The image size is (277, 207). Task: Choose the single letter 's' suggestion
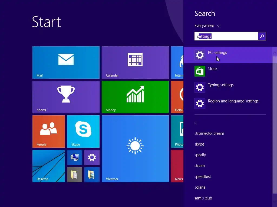pyautogui.click(x=195, y=123)
